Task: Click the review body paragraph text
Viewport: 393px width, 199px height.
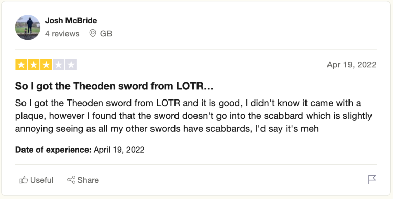Action: [x=193, y=116]
